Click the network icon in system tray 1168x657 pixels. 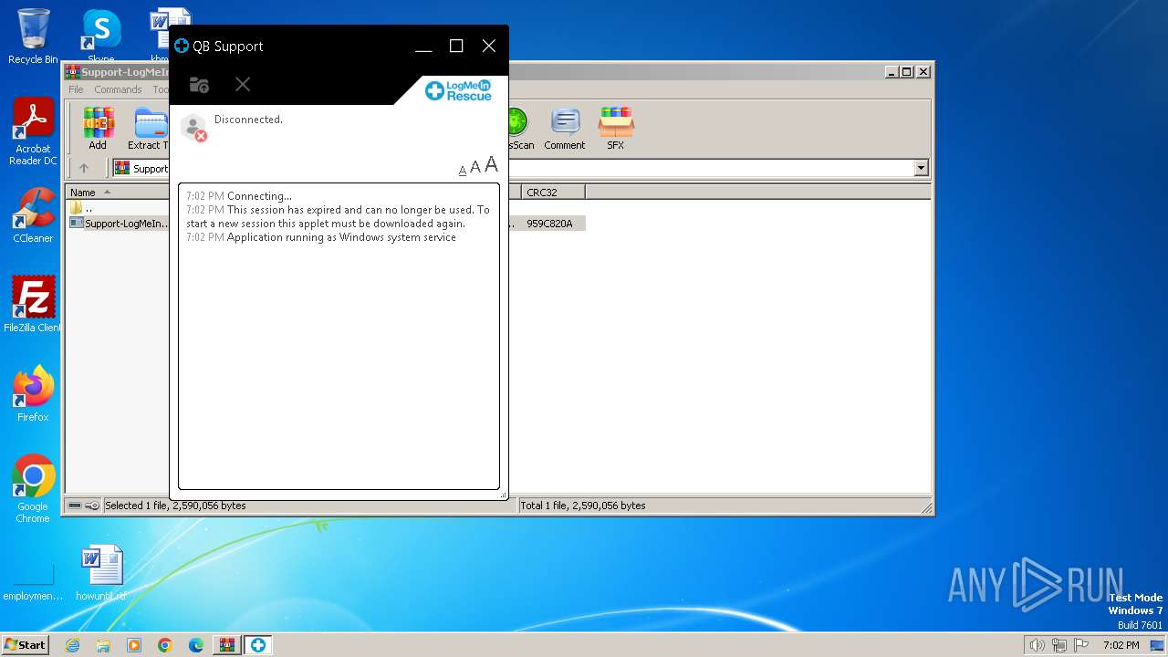coord(1059,645)
